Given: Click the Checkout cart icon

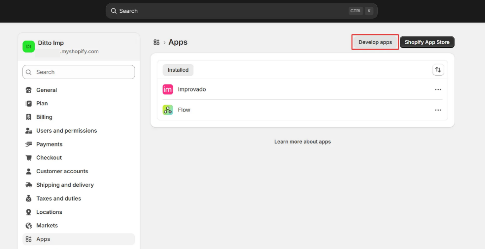Looking at the screenshot, I should click(29, 158).
